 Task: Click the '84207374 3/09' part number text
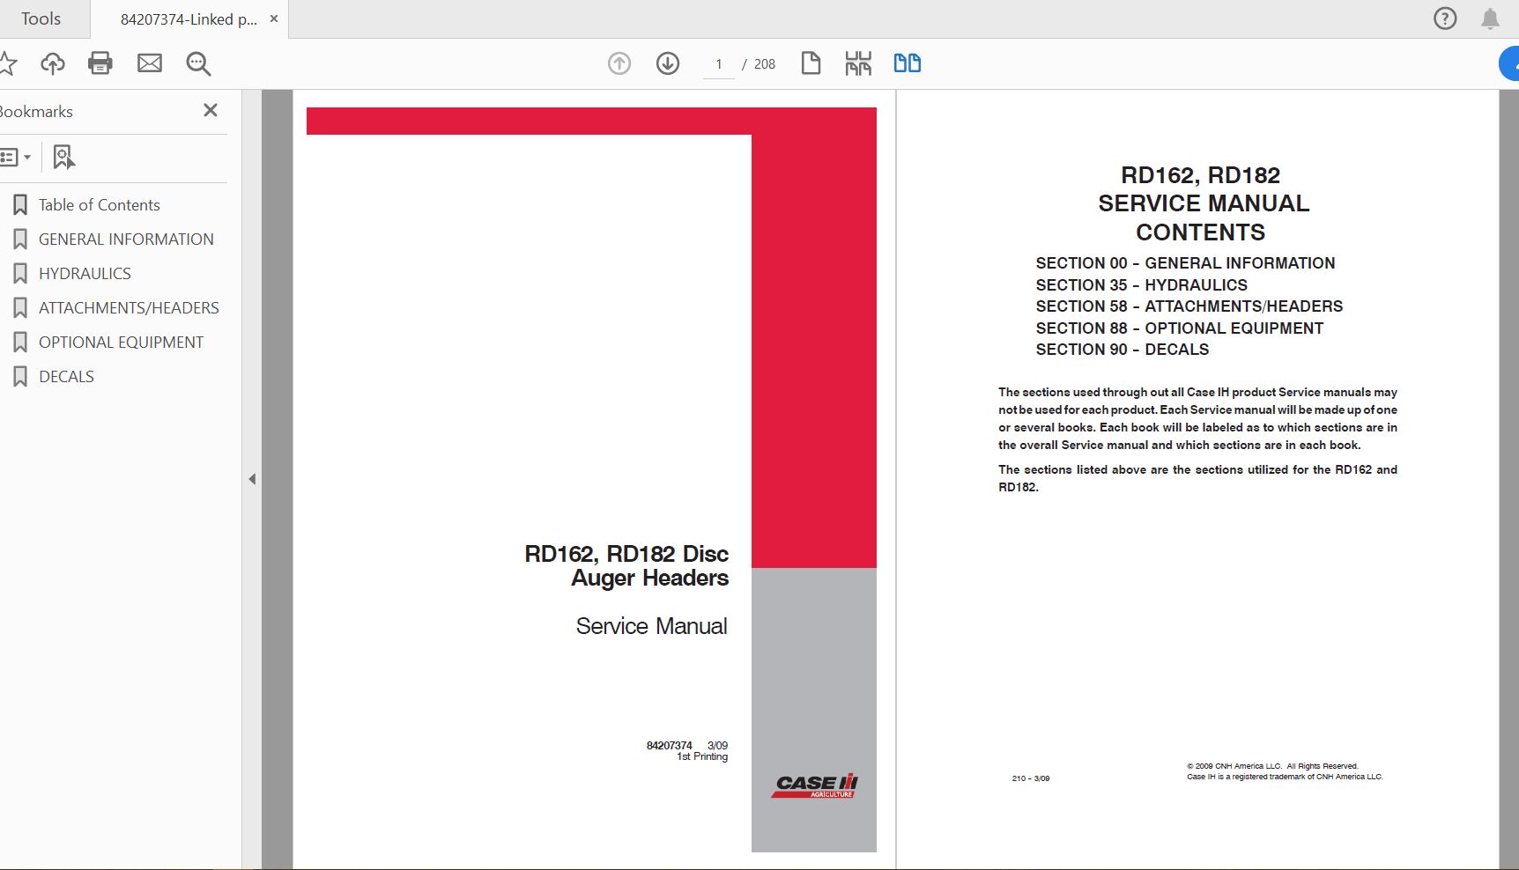(687, 745)
